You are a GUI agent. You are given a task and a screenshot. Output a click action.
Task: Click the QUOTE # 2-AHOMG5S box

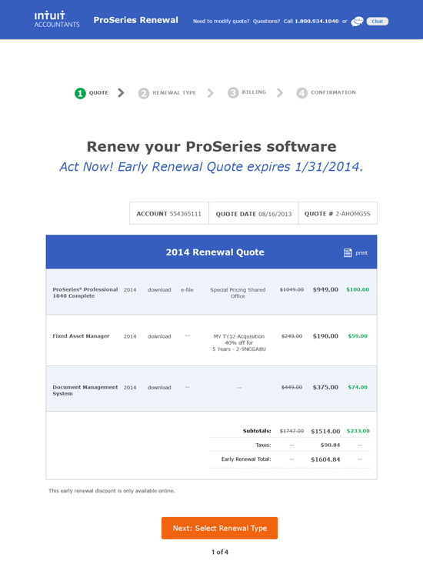click(x=338, y=213)
